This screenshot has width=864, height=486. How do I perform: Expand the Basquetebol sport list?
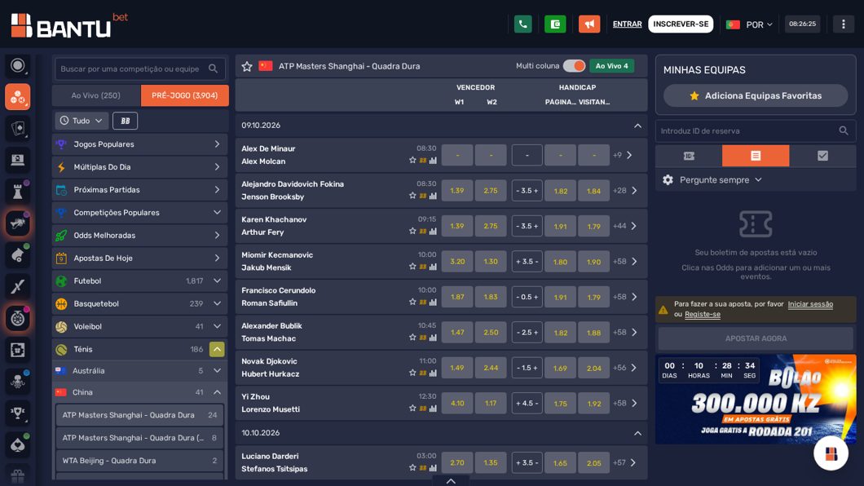pos(217,303)
